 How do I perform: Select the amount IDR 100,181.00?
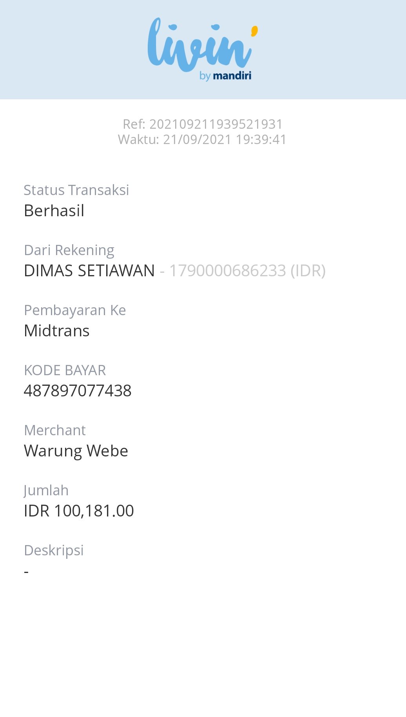point(79,511)
